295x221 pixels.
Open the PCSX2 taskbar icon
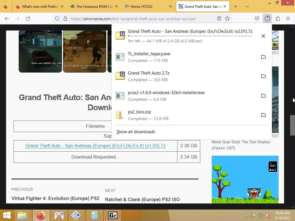(x=76, y=215)
